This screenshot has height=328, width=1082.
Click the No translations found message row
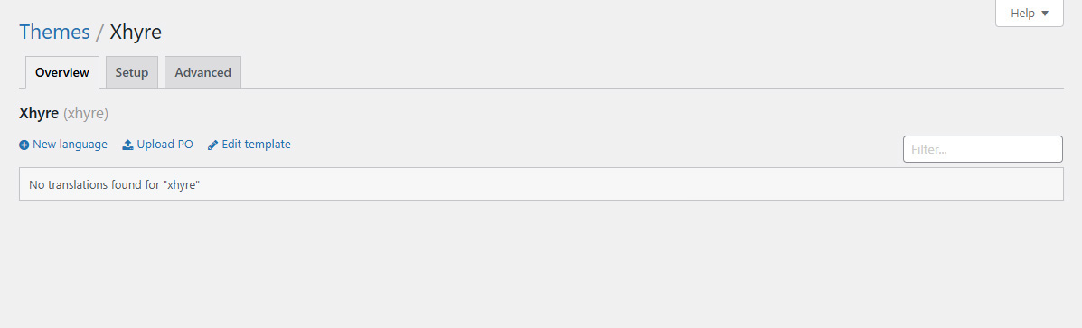point(541,184)
